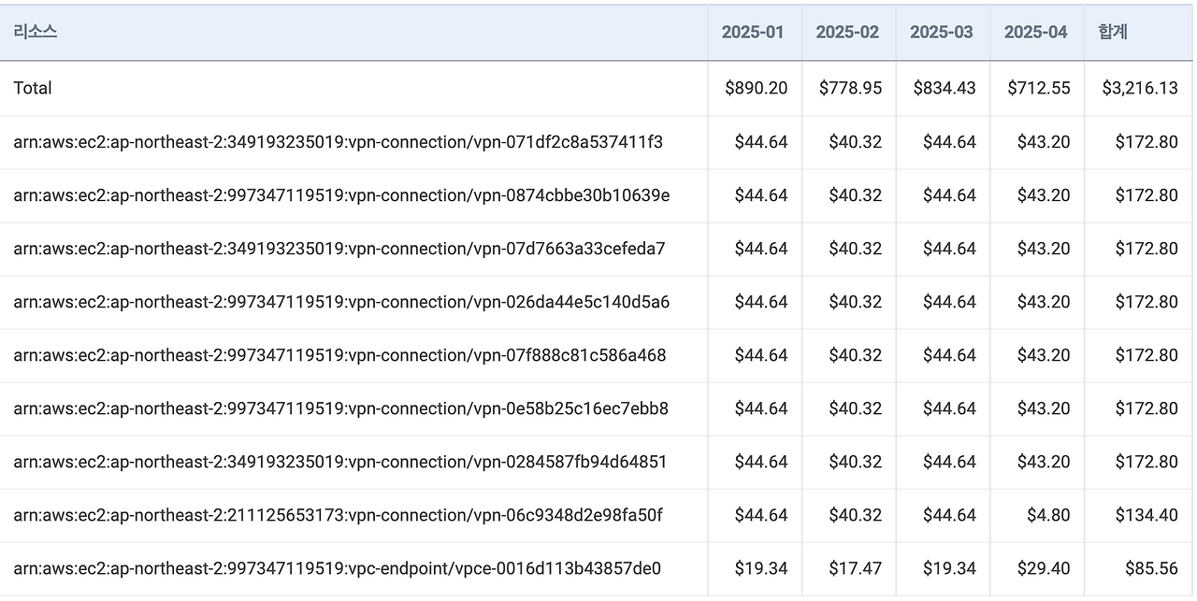Image resolution: width=1197 pixels, height=601 pixels.
Task: Click the grand total cell $3,216.13
Action: (x=1140, y=88)
